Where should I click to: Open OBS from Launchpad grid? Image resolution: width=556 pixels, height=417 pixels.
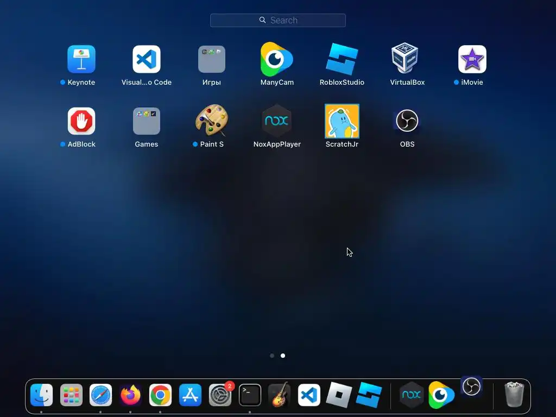[x=407, y=121]
